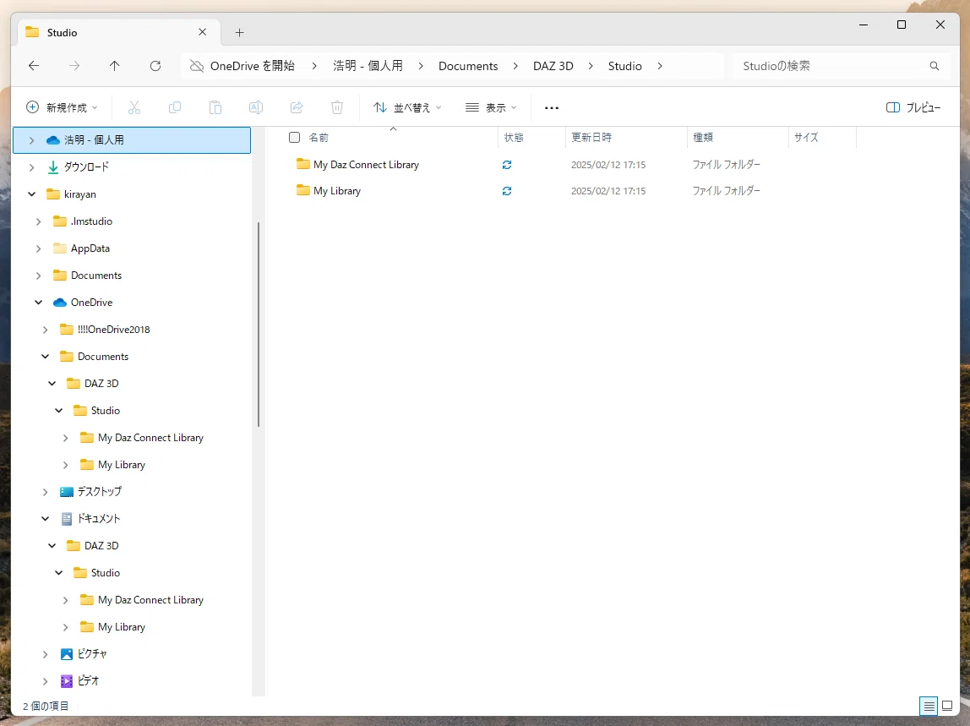Click 浩明 - 個人用 in the breadcrumb
Screen dimensions: 970x726
tap(368, 66)
